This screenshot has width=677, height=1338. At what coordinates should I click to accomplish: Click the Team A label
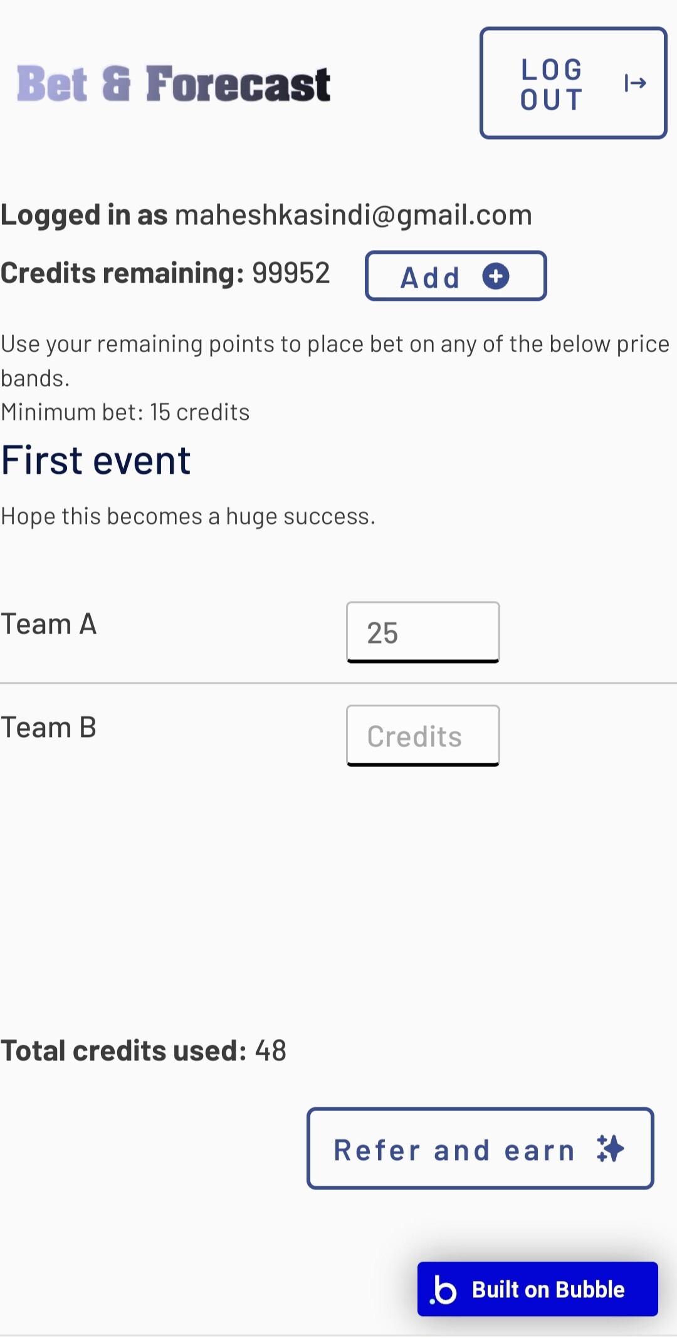(49, 624)
